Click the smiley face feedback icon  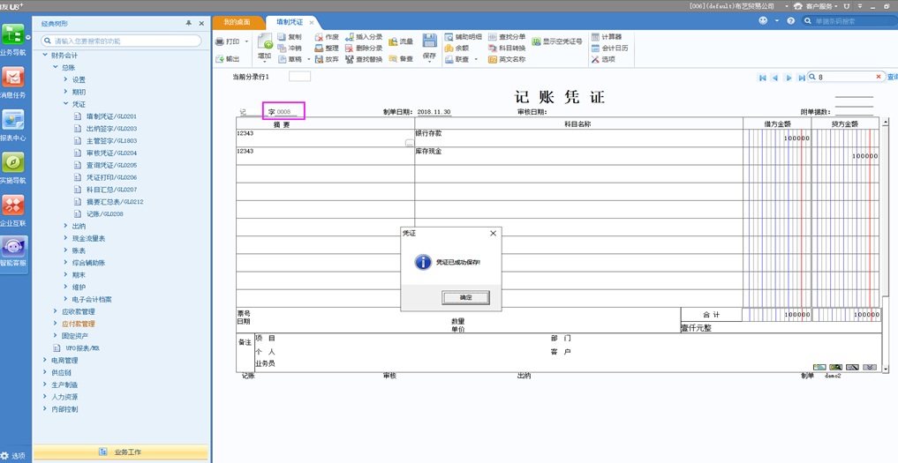(763, 20)
